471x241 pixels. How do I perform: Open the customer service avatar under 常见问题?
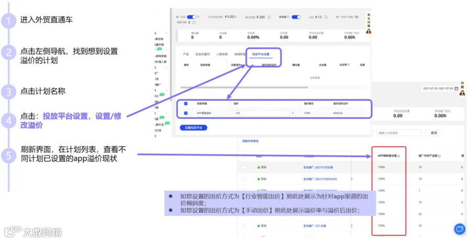click(368, 31)
